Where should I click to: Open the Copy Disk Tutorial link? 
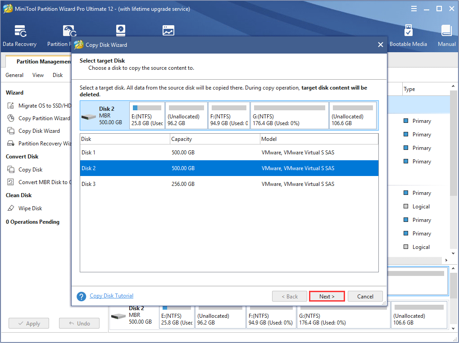click(111, 296)
